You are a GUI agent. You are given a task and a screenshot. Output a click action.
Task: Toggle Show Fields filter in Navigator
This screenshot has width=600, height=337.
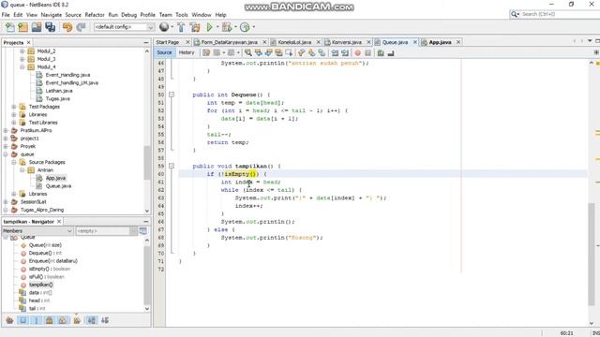(x=22, y=320)
